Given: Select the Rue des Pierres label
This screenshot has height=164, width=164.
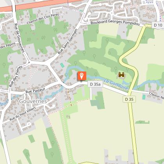Looking at the screenshot, I should coord(16,76).
